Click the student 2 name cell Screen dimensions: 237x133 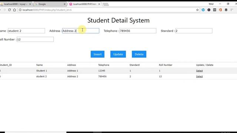point(41,76)
